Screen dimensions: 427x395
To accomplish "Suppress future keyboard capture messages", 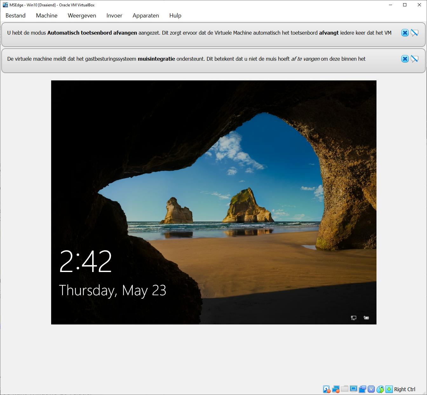I will pyautogui.click(x=414, y=33).
